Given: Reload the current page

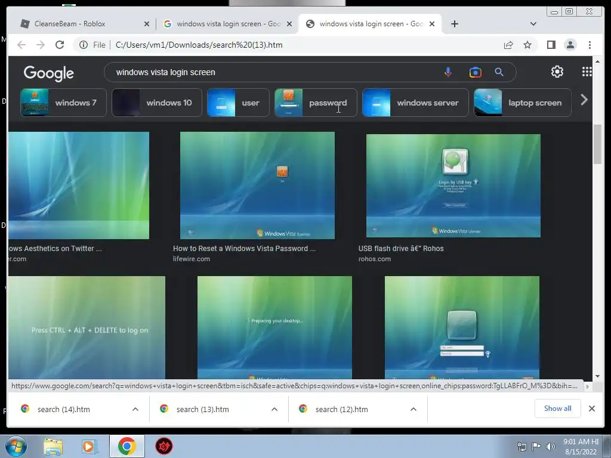Looking at the screenshot, I should 60,45.
